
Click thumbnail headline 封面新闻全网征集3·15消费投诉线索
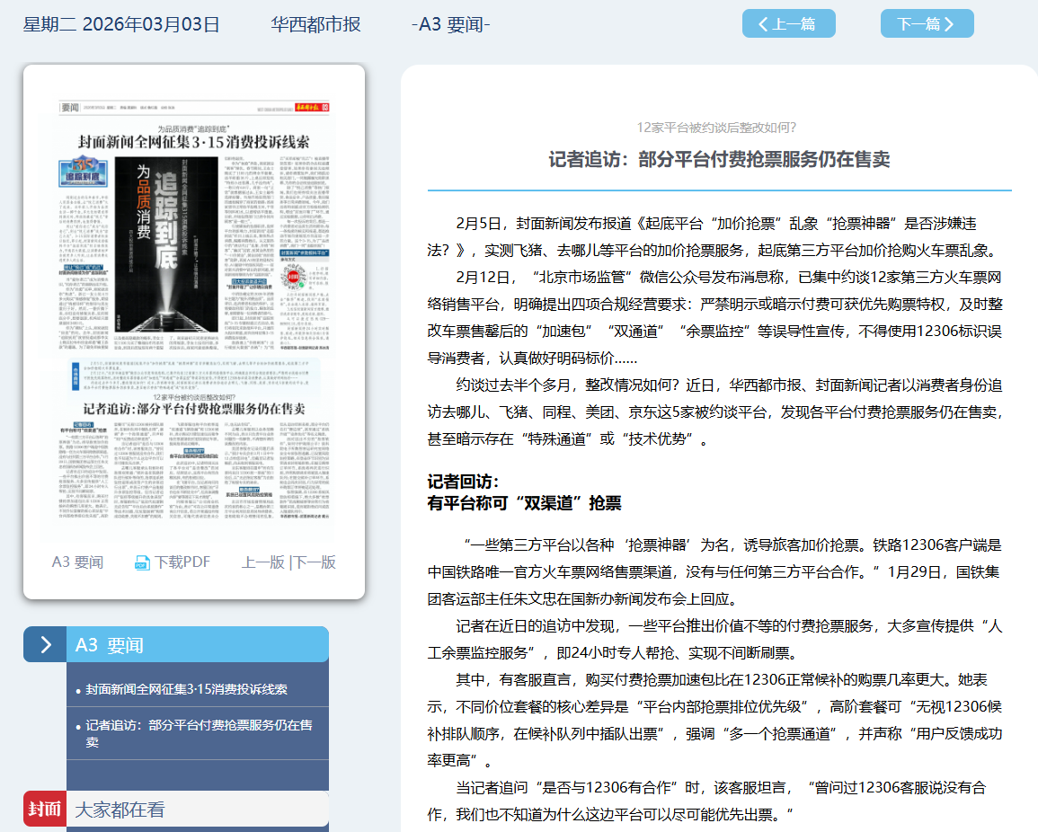point(193,142)
